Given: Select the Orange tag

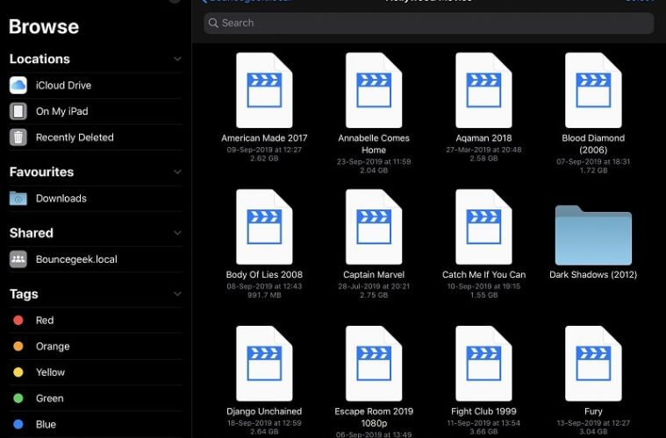Looking at the screenshot, I should (96, 346).
